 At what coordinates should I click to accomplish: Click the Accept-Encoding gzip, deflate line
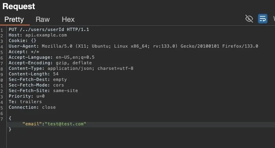pos(50,63)
